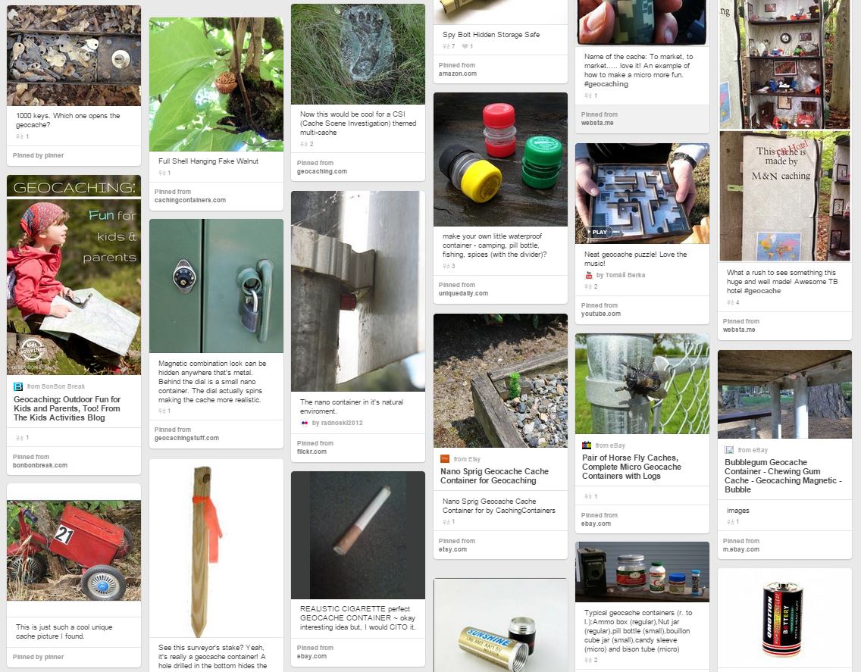Open the colorful waterproof containers image
The image size is (861, 672).
[x=500, y=159]
